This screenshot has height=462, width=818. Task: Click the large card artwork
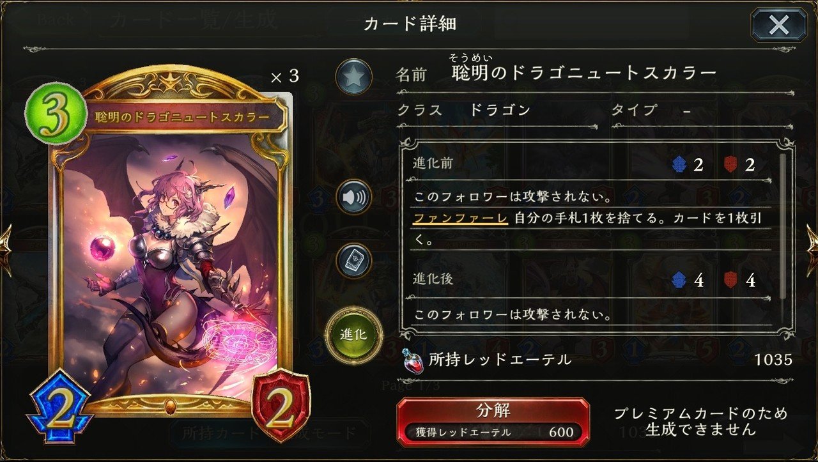pyautogui.click(x=171, y=268)
